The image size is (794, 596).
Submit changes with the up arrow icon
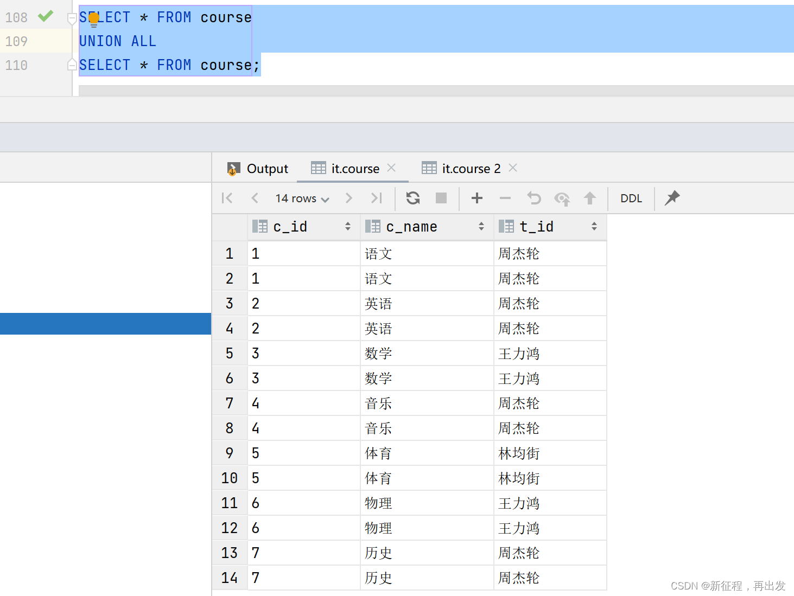tap(590, 198)
